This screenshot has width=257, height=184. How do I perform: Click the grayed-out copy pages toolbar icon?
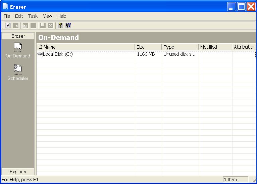point(43,26)
